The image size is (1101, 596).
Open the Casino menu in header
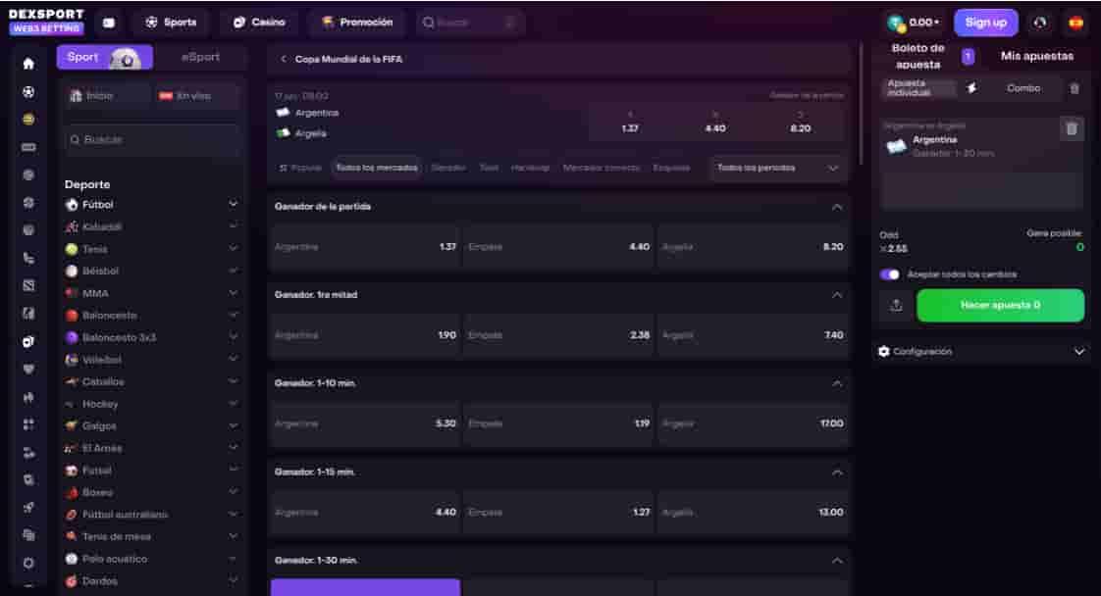(x=259, y=23)
